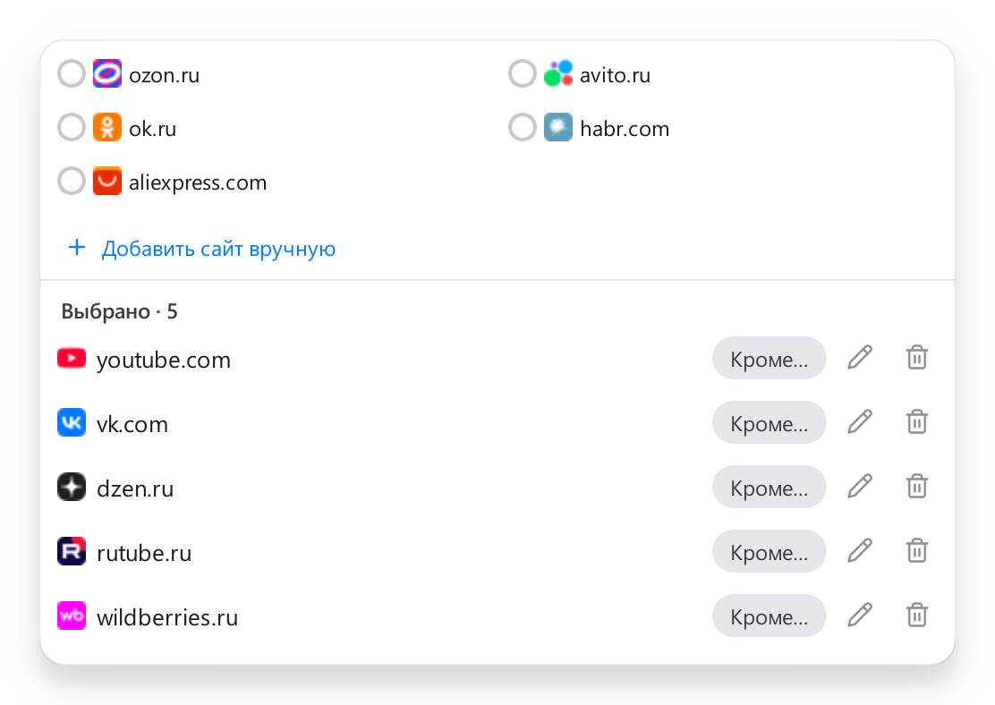Image resolution: width=995 pixels, height=705 pixels.
Task: Edit the wildberries.ru entry with pencil icon
Action: point(860,616)
